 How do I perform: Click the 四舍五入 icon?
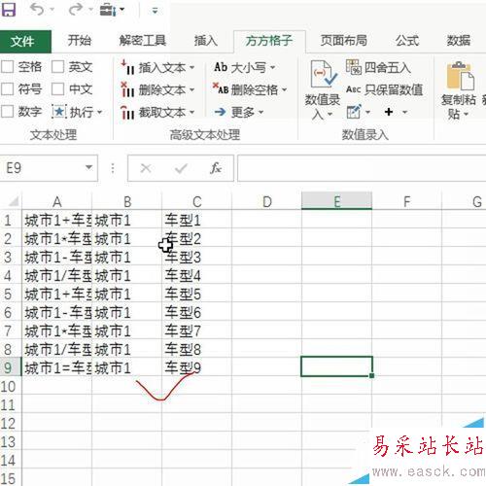click(x=353, y=67)
